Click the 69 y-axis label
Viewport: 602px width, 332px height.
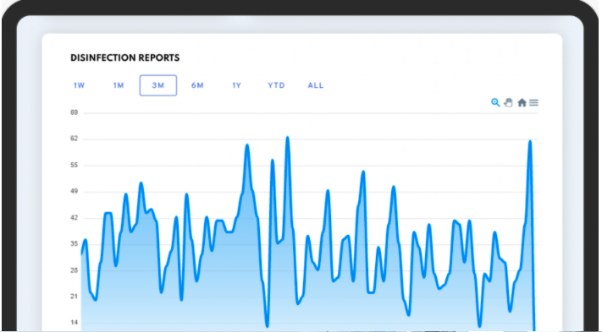pyautogui.click(x=75, y=112)
